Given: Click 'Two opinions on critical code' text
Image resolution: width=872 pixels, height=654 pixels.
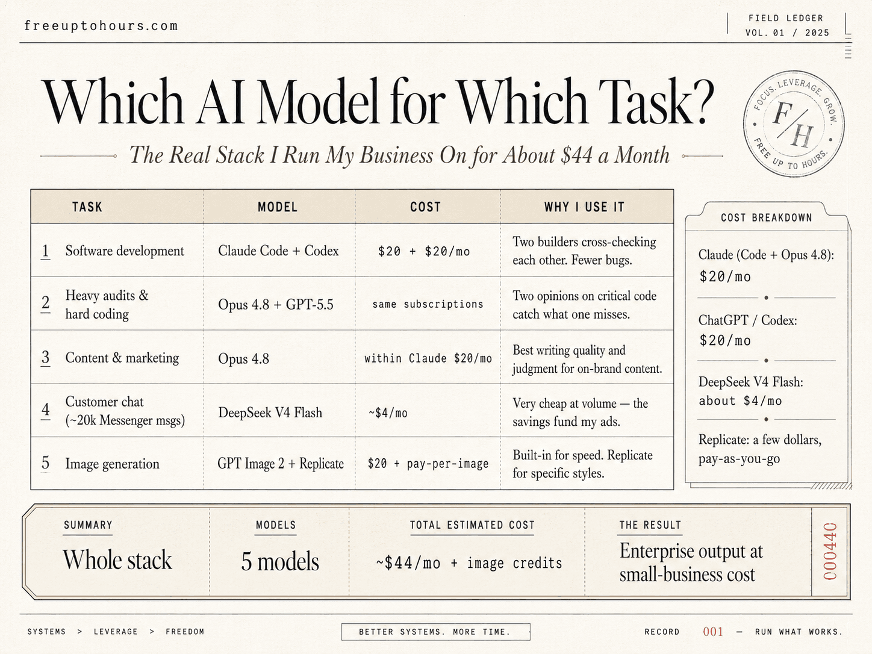Looking at the screenshot, I should 584,305.
